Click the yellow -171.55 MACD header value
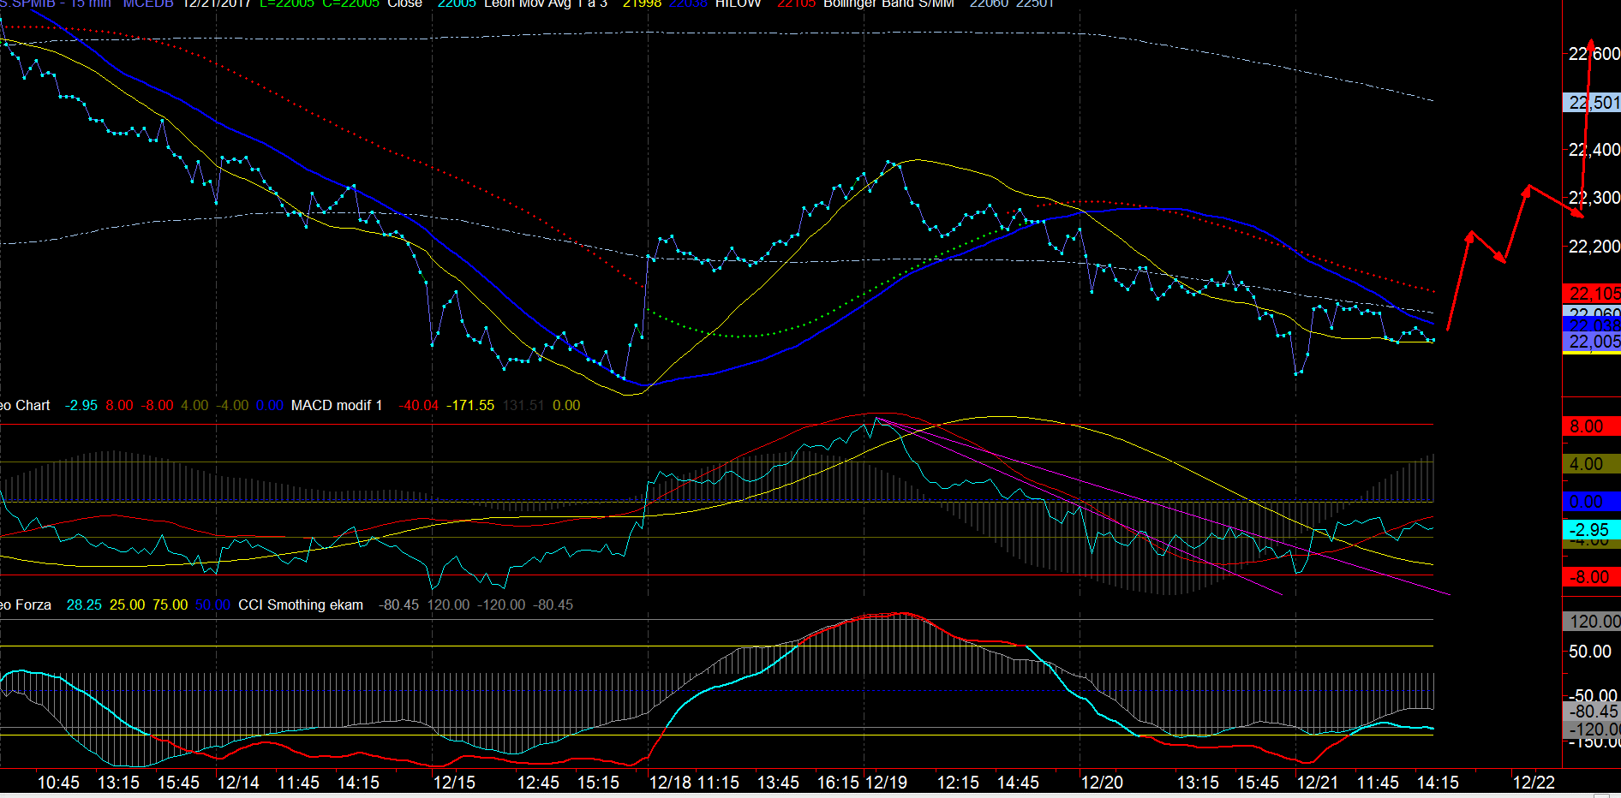 point(470,405)
